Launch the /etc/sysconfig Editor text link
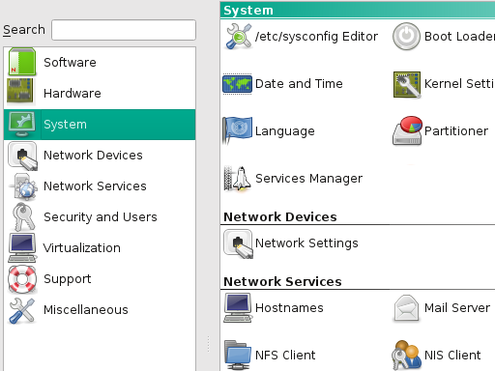495x371 pixels. coord(316,37)
